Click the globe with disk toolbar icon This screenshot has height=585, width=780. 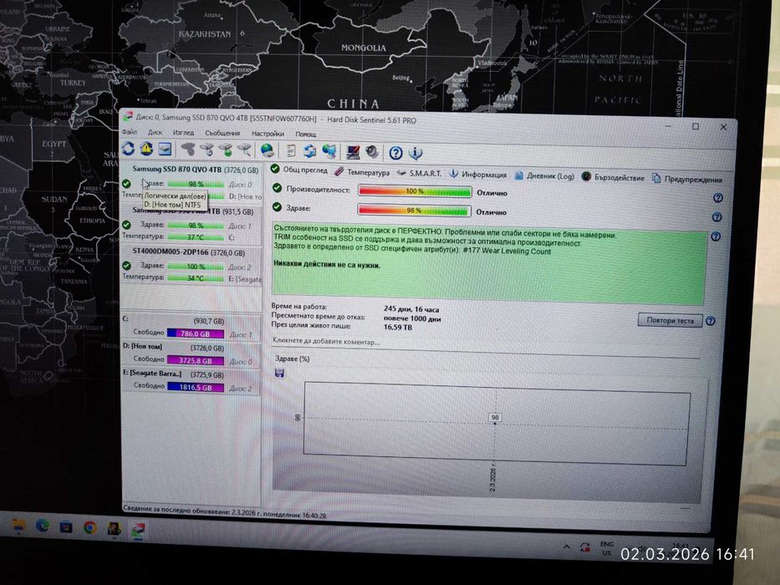pos(268,150)
